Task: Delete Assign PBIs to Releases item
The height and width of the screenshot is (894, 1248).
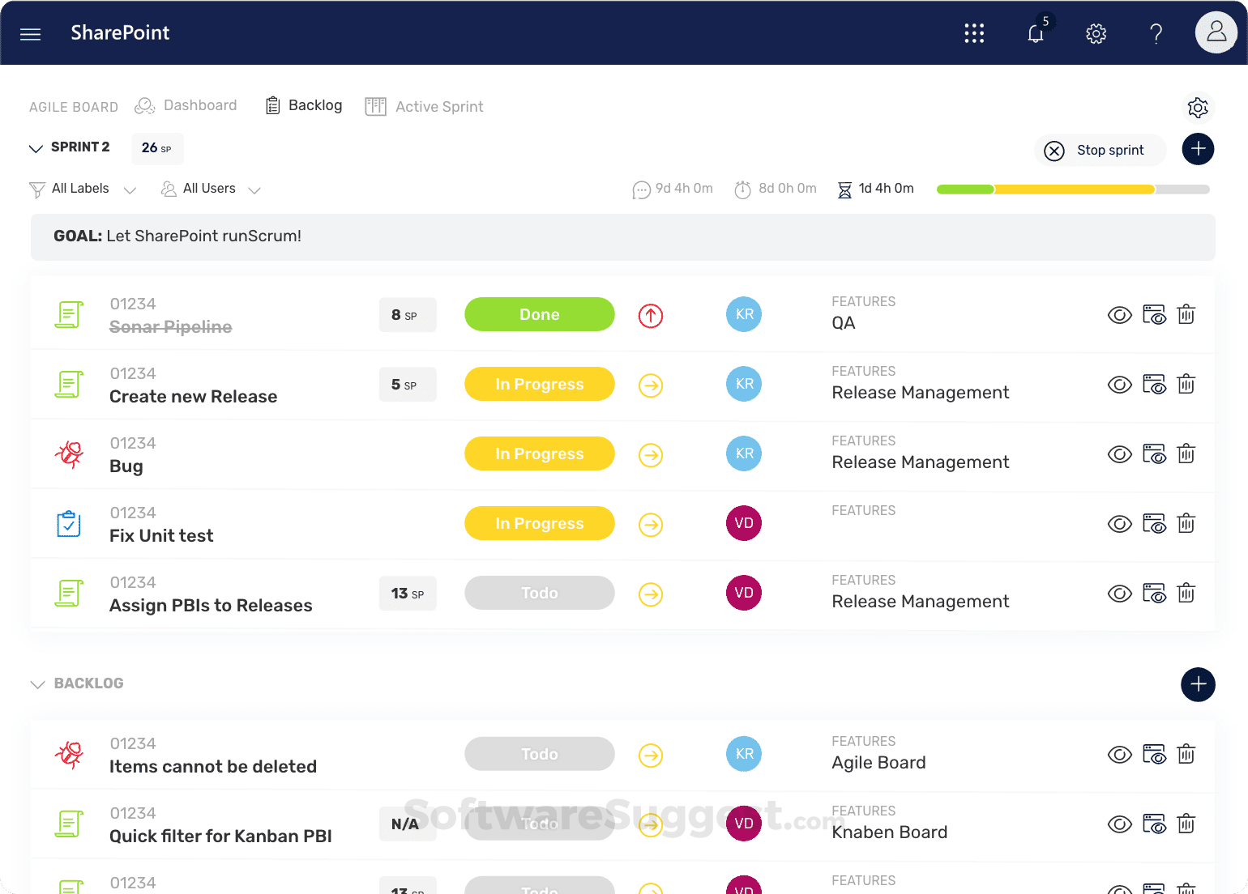Action: click(1186, 593)
